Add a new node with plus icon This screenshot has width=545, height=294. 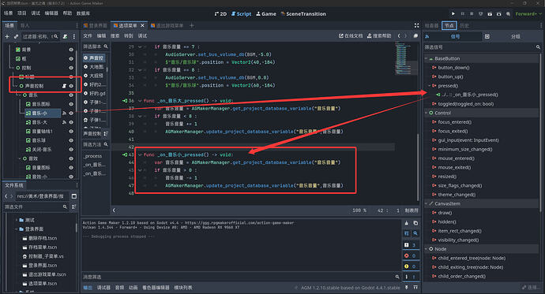click(x=7, y=36)
